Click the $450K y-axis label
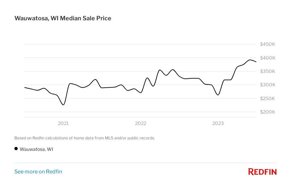This screenshot has width=291, height=195. pos(267,44)
